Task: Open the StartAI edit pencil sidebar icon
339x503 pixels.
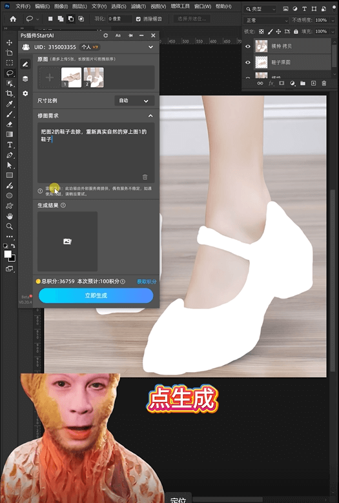Action: pos(25,64)
